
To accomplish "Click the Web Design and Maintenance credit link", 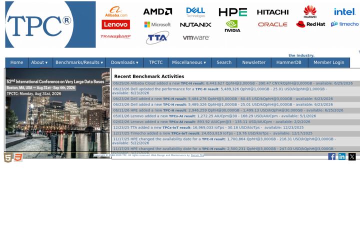I will point(197,155).
